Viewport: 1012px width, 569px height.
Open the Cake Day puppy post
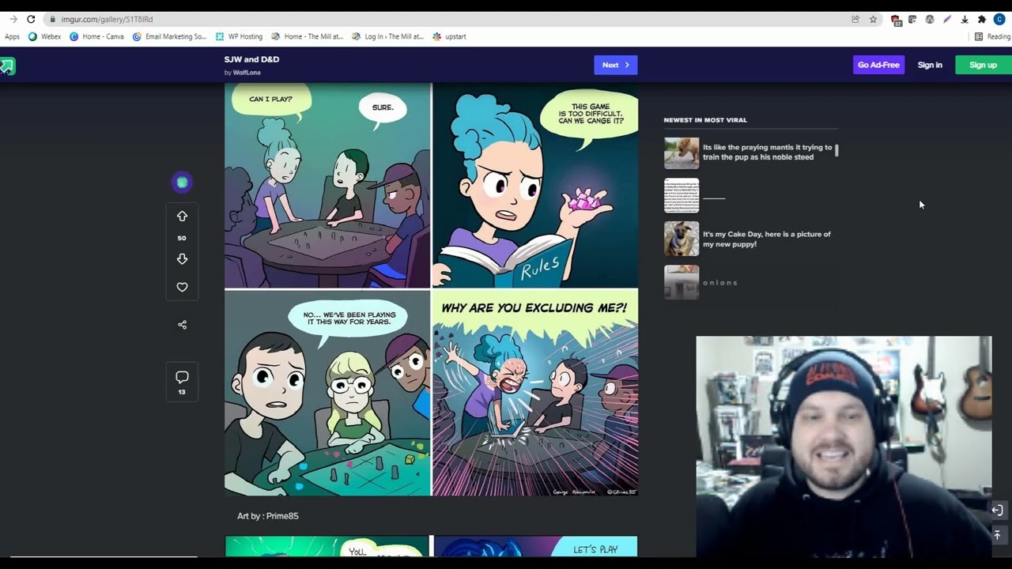(x=766, y=239)
